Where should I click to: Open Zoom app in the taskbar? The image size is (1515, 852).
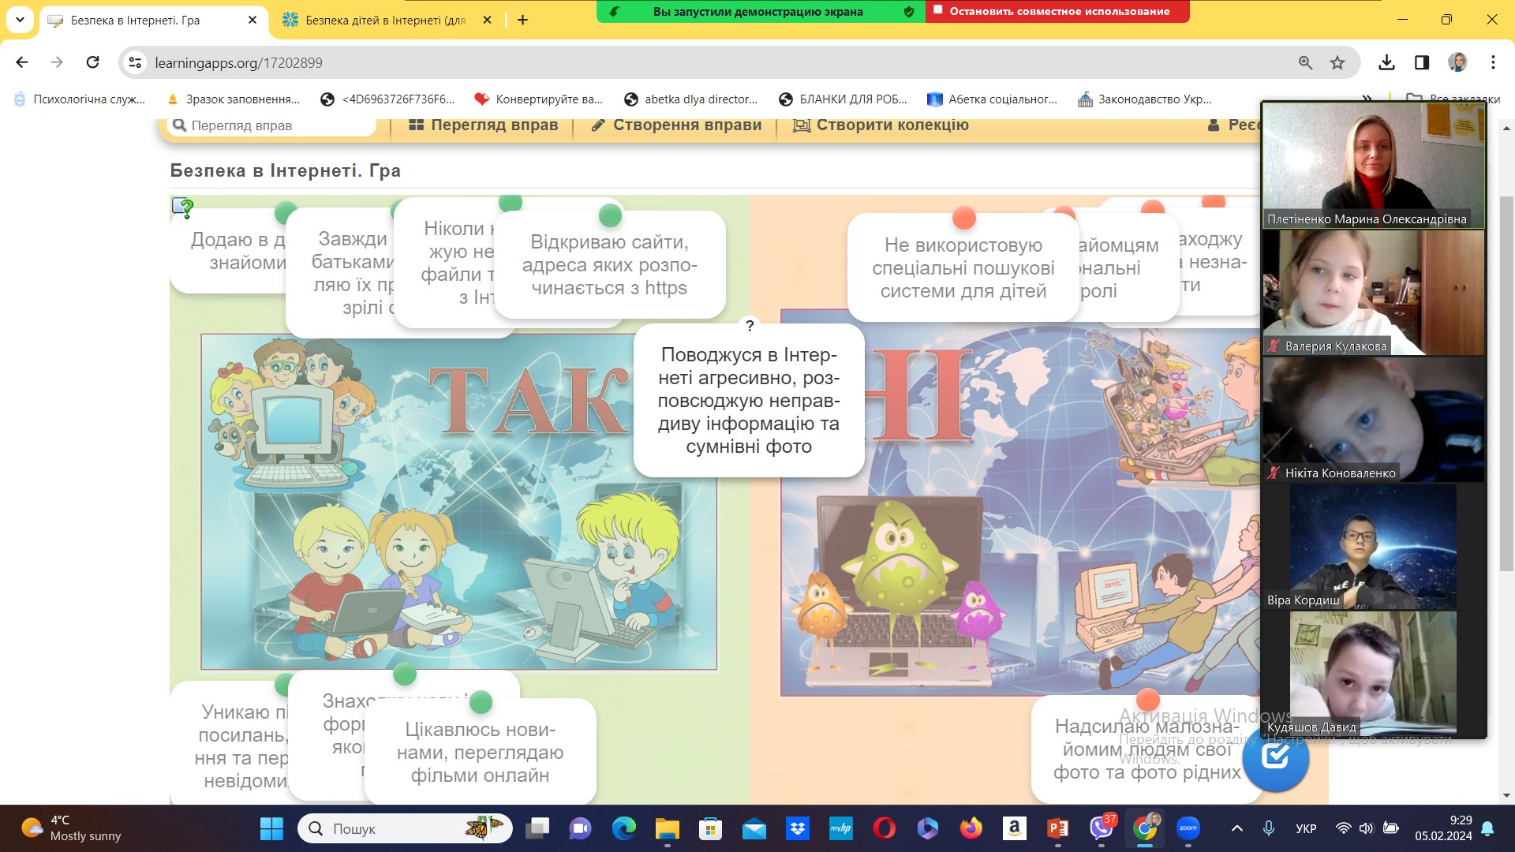coord(1188,828)
